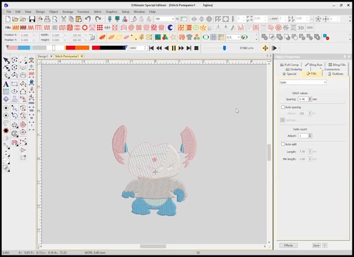Viewport: 354px width, 257px height.
Task: Click the blue square red circle icon
Action: [x=326, y=37]
